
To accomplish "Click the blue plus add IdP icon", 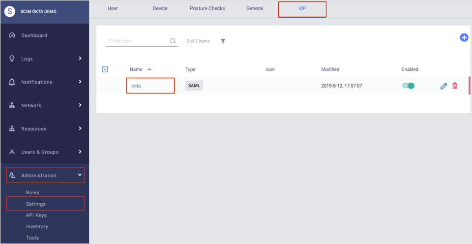I will tap(464, 37).
